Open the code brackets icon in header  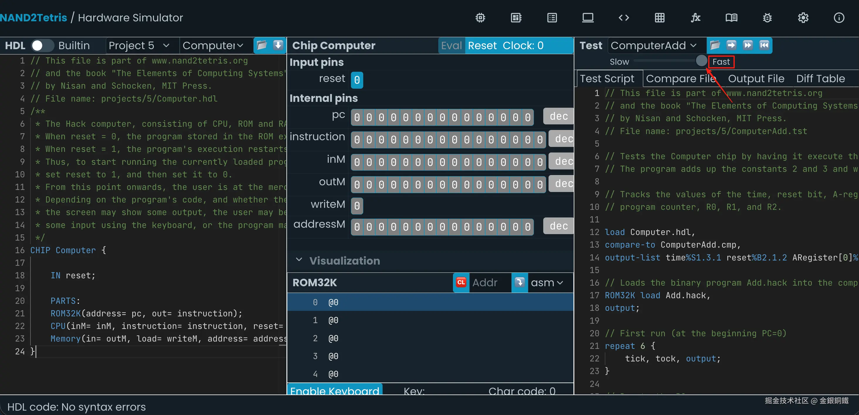(x=624, y=18)
